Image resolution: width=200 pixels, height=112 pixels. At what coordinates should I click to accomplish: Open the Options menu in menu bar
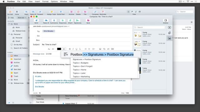tap(54, 2)
